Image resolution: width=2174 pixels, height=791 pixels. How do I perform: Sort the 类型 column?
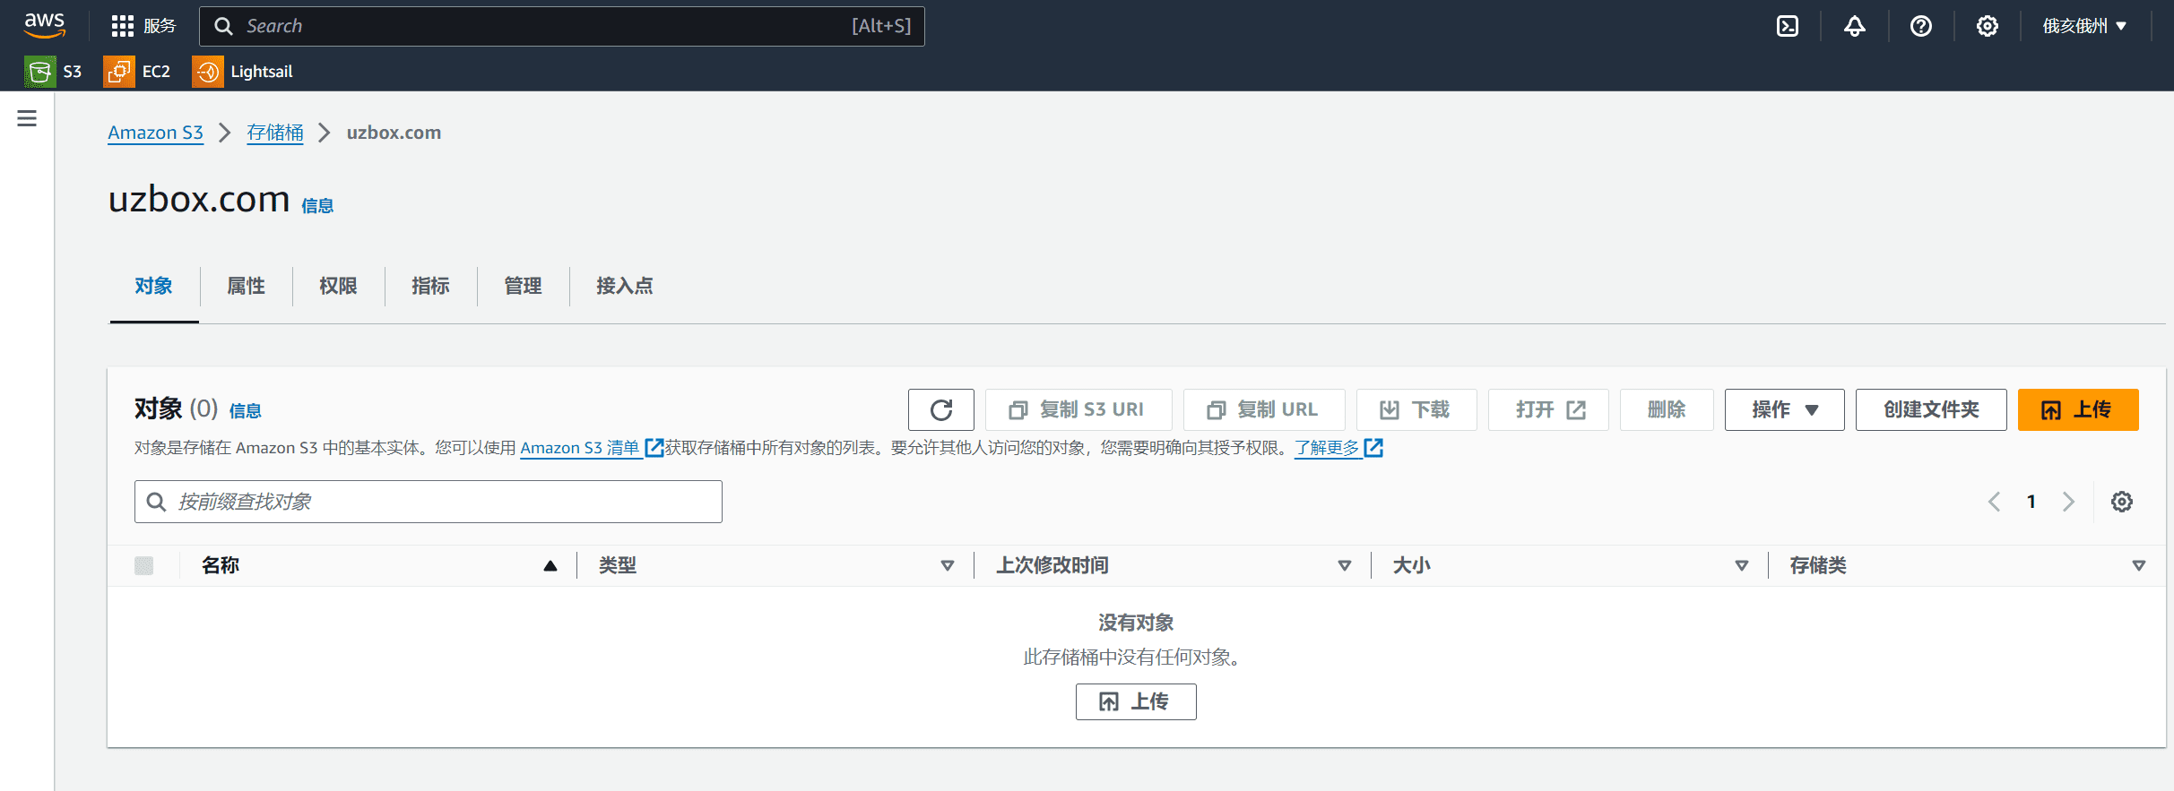(x=948, y=565)
